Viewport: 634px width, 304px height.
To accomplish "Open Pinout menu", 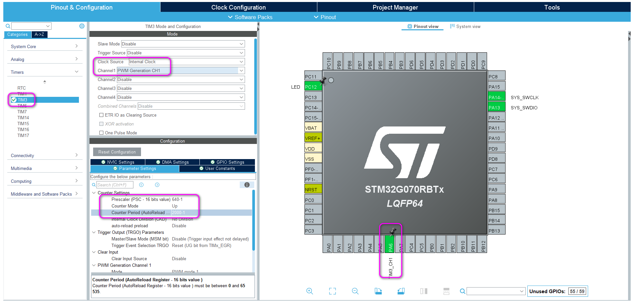I will coord(325,17).
